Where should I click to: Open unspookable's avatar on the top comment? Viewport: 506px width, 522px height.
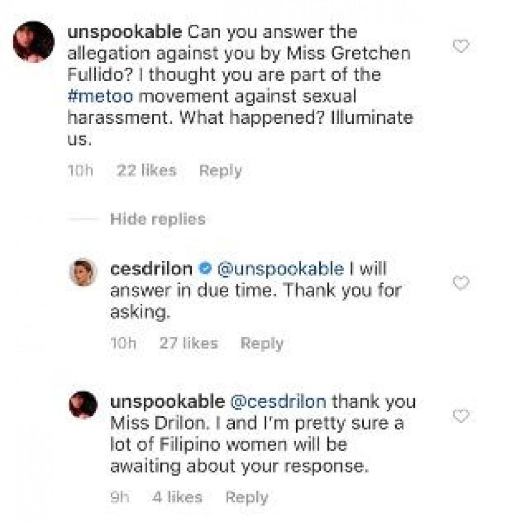tap(33, 42)
